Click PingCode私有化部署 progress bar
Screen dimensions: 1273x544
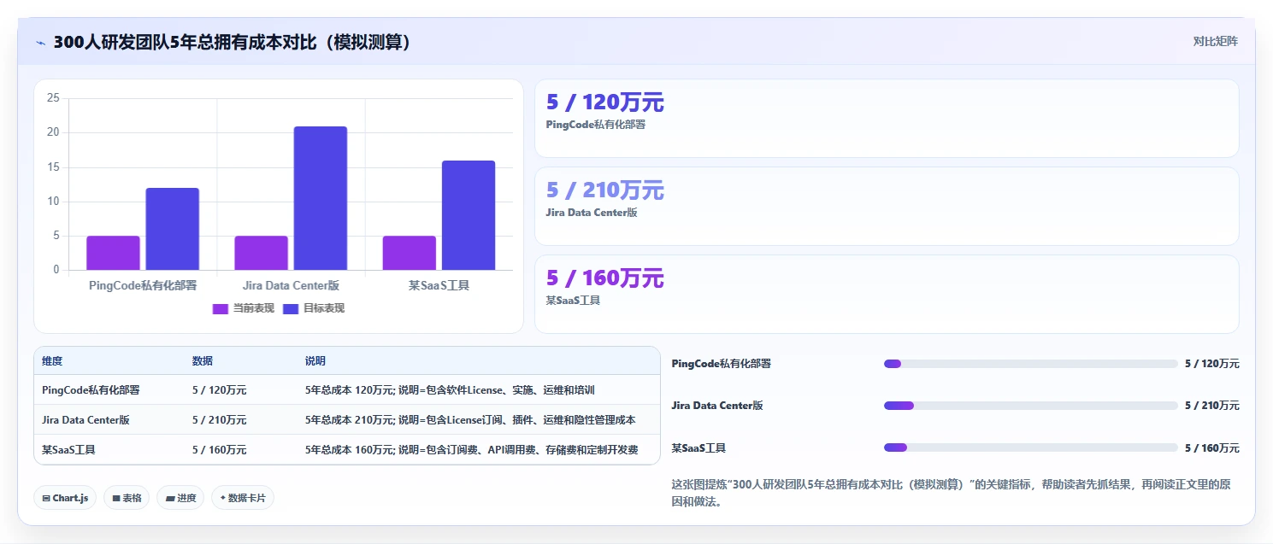(1030, 364)
